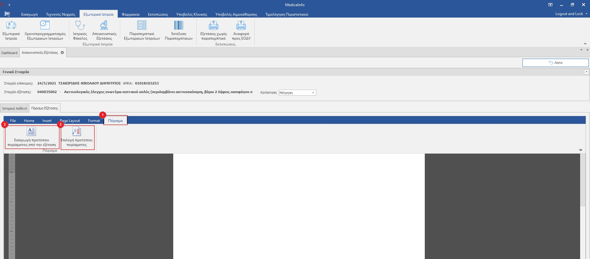
Task: Open Logout and Lock dropdown arrow
Action: [586, 14]
